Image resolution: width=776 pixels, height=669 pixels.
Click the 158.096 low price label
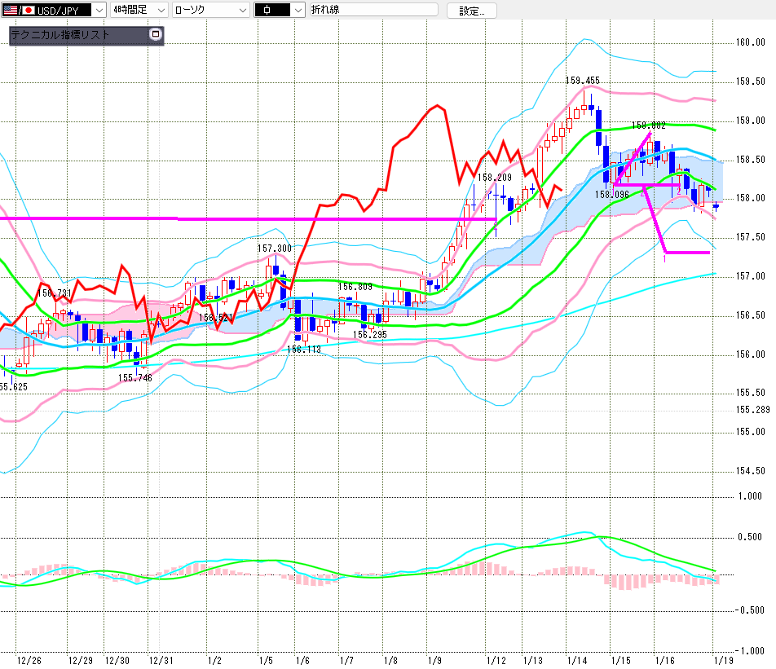coord(612,195)
